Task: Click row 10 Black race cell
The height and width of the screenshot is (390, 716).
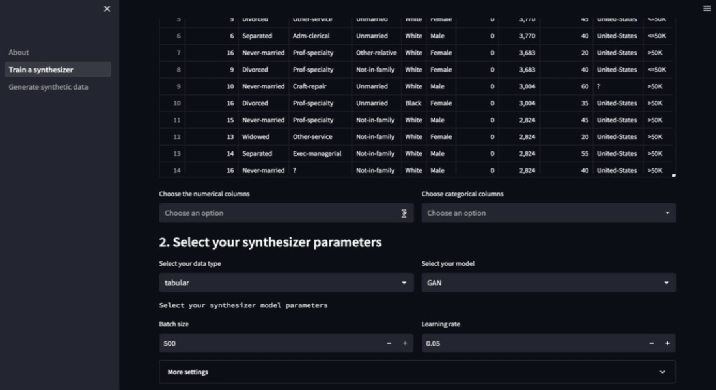Action: [x=413, y=103]
